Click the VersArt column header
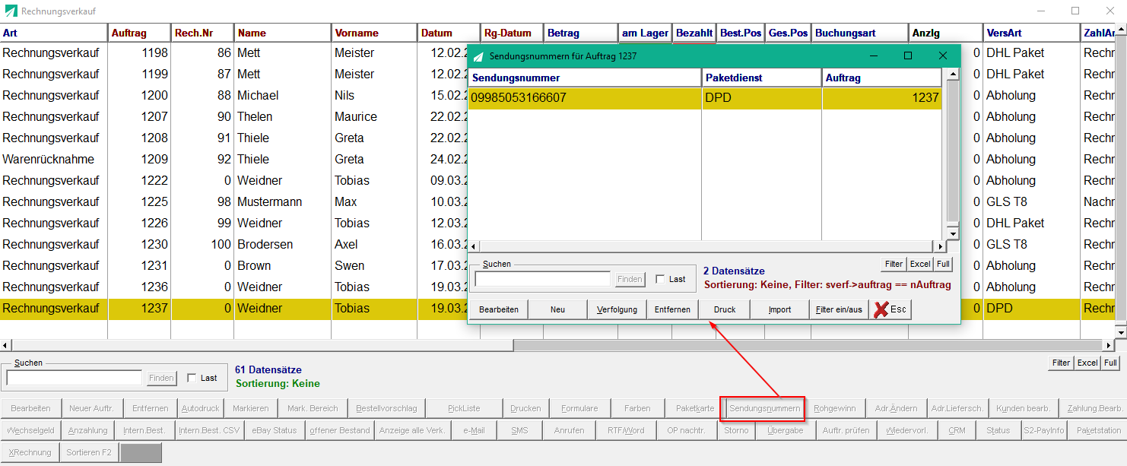 (1030, 33)
